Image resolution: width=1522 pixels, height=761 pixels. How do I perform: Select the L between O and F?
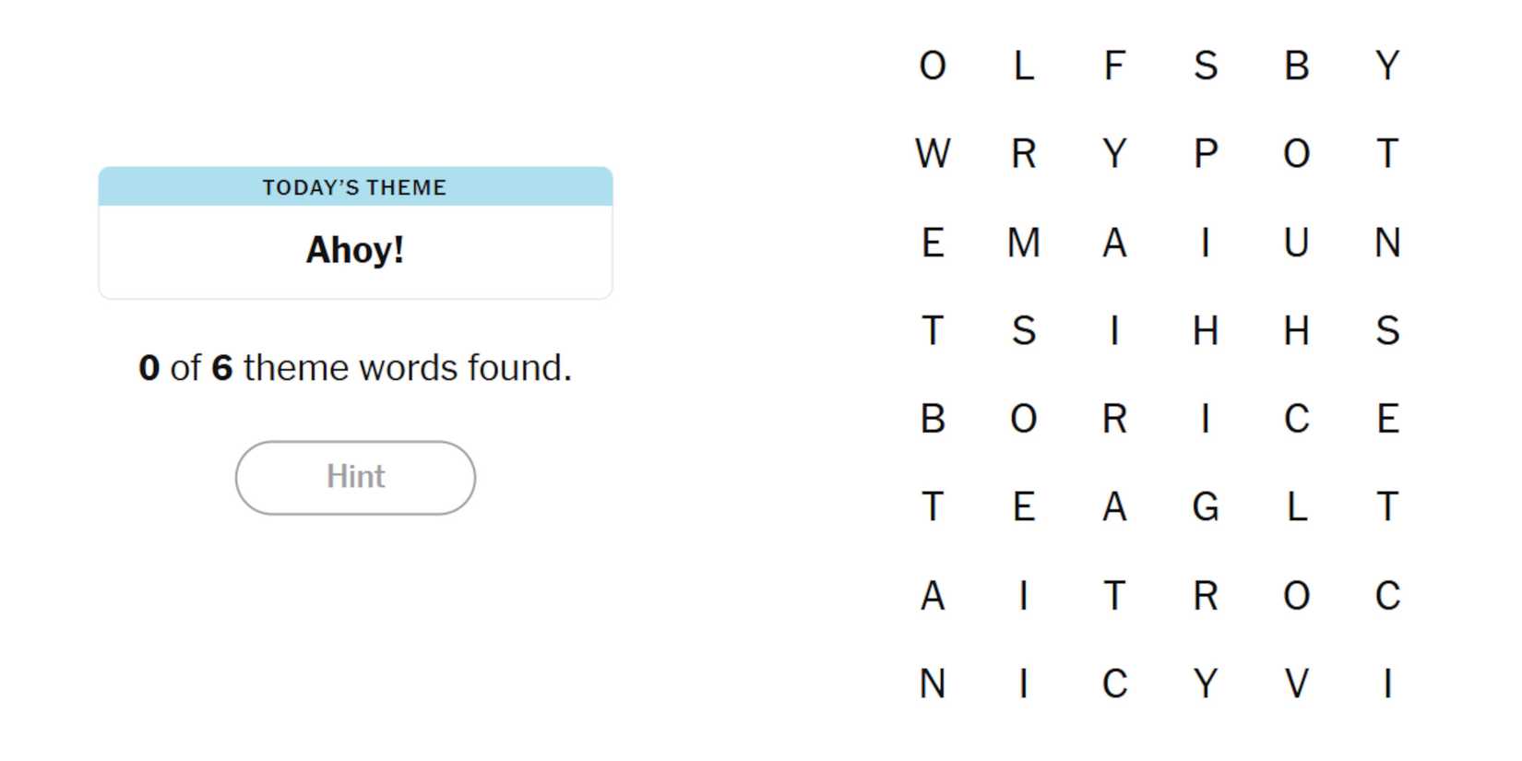[1023, 66]
